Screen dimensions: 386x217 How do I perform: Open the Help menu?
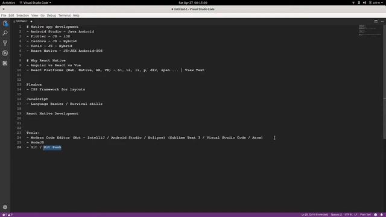tap(76, 15)
